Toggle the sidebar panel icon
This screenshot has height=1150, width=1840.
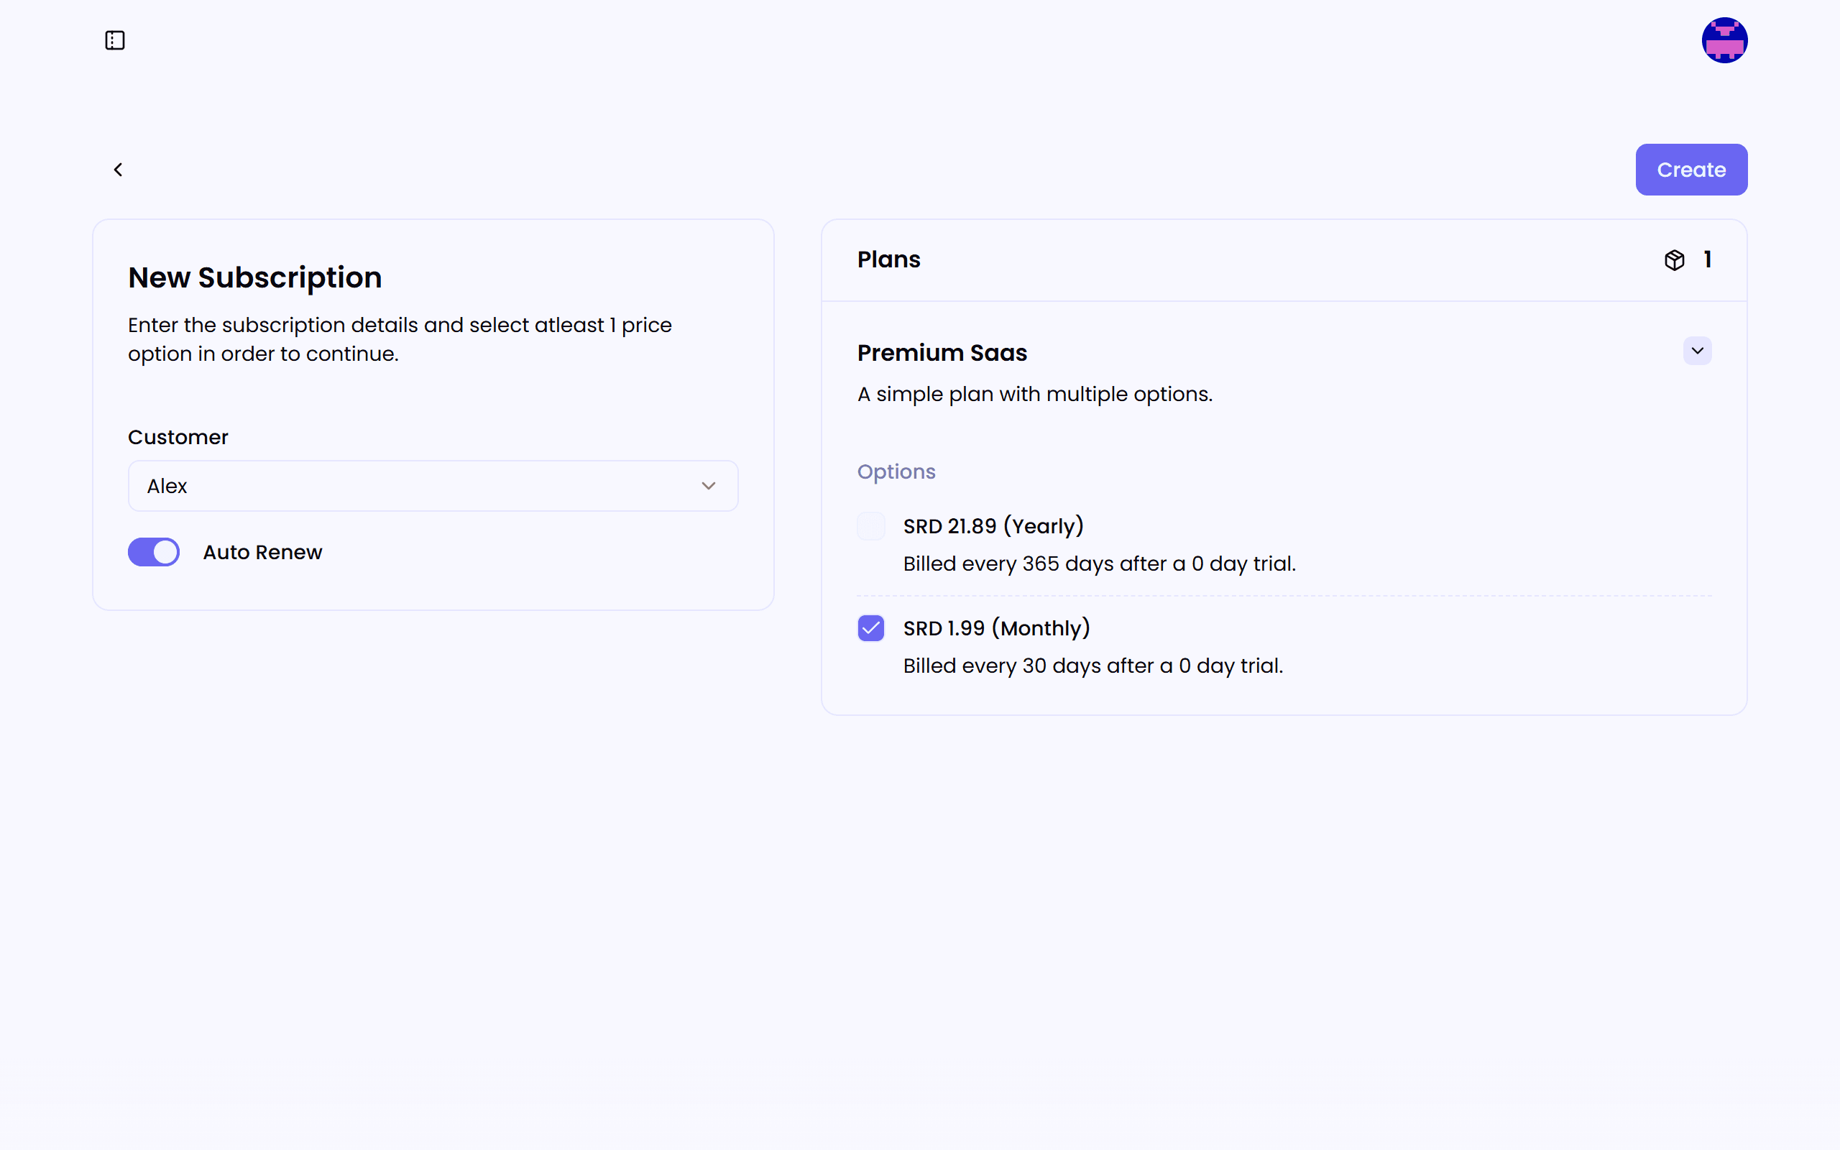tap(115, 40)
